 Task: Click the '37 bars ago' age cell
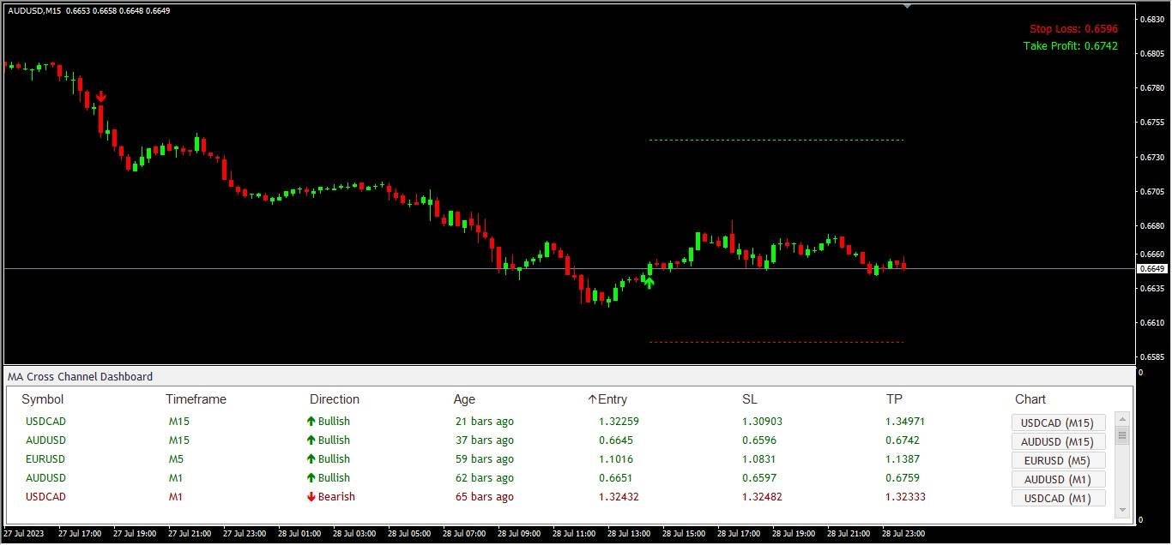point(485,440)
